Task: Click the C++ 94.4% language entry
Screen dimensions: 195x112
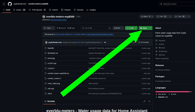Action: [x=161, y=94]
